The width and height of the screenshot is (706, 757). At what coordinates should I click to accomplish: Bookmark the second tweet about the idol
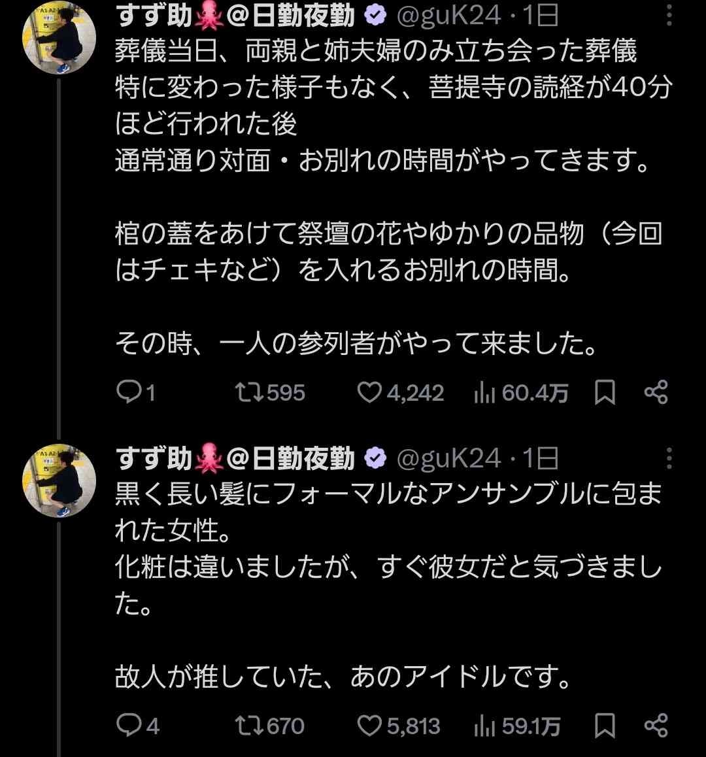point(605,725)
